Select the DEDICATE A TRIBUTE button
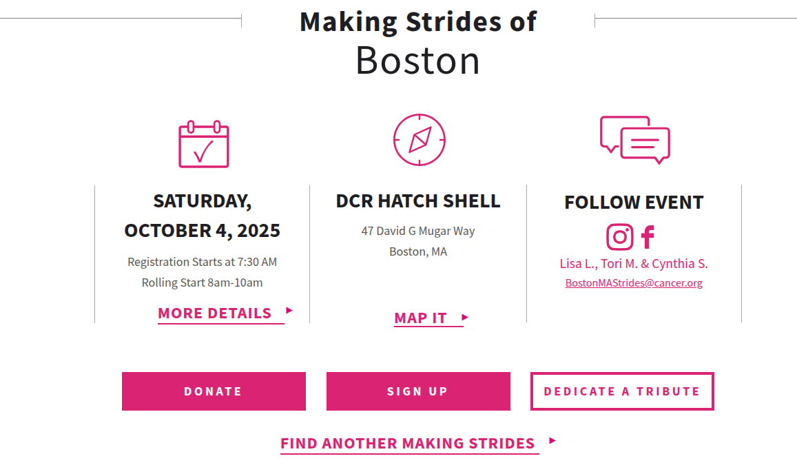The height and width of the screenshot is (474, 797). [x=622, y=391]
